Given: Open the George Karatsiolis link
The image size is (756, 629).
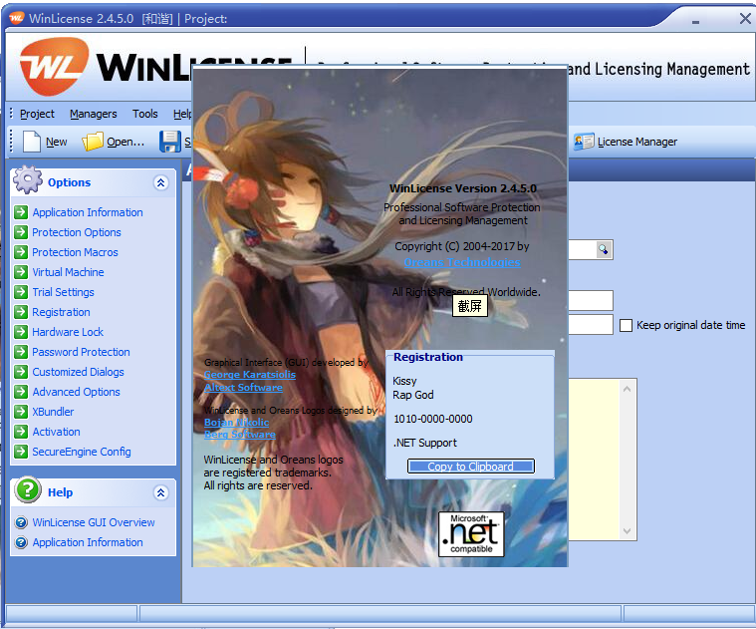Looking at the screenshot, I should coord(250,375).
